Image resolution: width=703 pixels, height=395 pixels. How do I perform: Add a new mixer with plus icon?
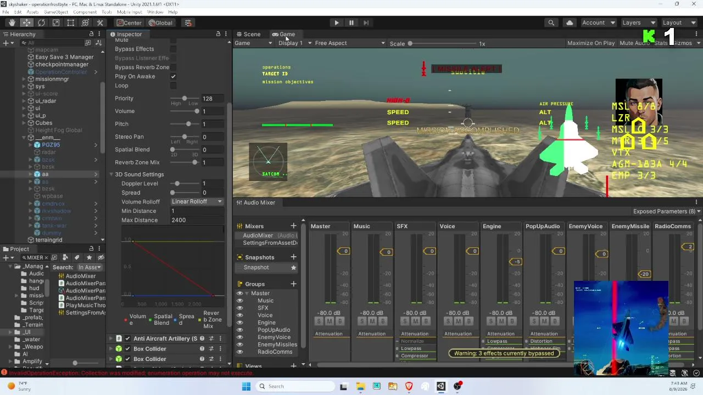[293, 226]
